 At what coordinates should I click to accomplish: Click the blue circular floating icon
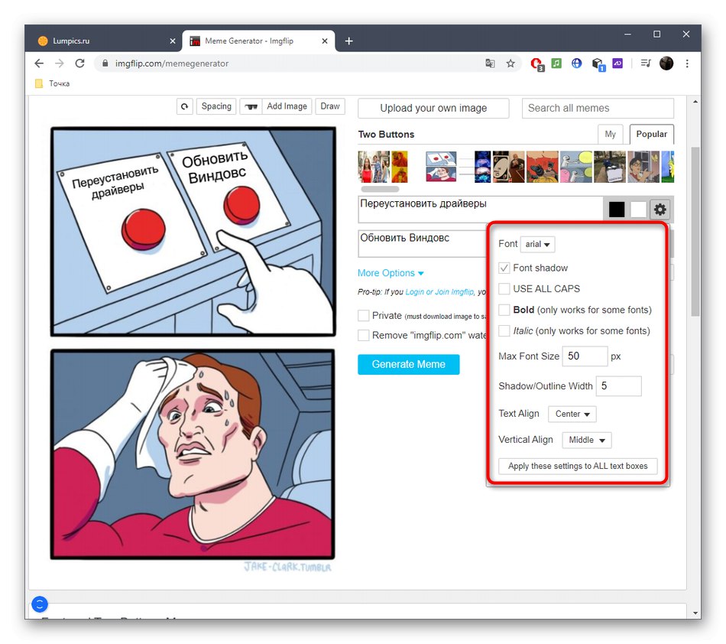click(x=40, y=604)
